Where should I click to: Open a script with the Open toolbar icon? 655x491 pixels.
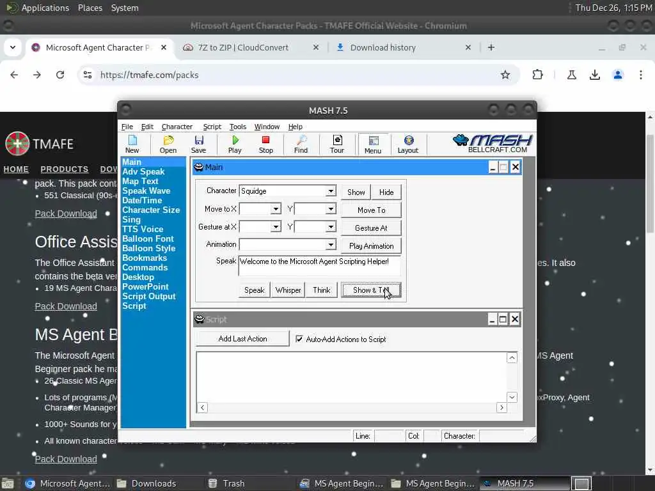(x=168, y=144)
